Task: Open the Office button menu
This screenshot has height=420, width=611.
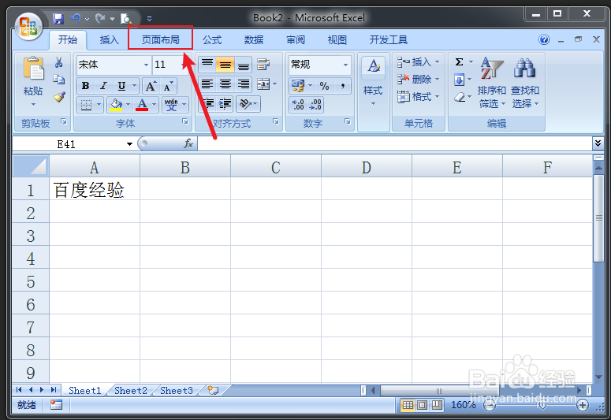Action: click(x=28, y=27)
